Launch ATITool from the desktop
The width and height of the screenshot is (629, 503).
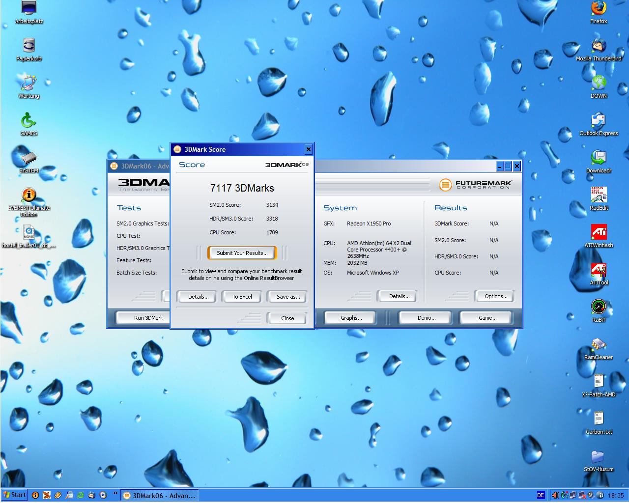(599, 274)
